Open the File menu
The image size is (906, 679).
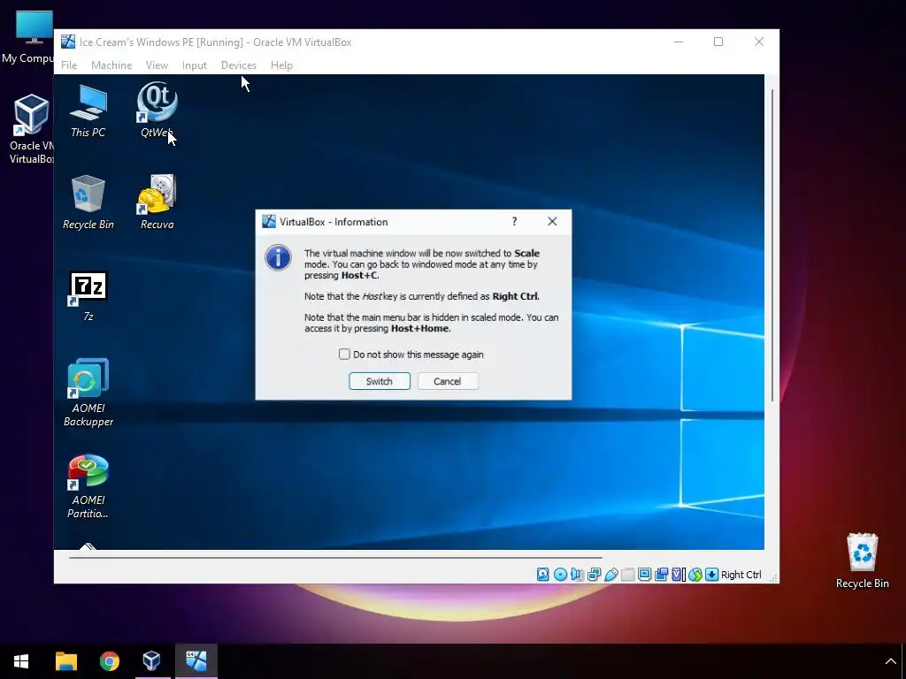click(69, 65)
